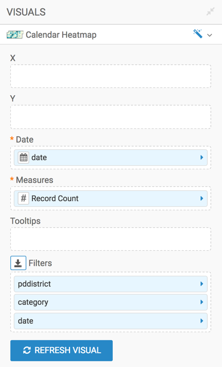The width and height of the screenshot is (222, 367).
Task: Expand the pddistrict filter arrow
Action: tap(202, 284)
